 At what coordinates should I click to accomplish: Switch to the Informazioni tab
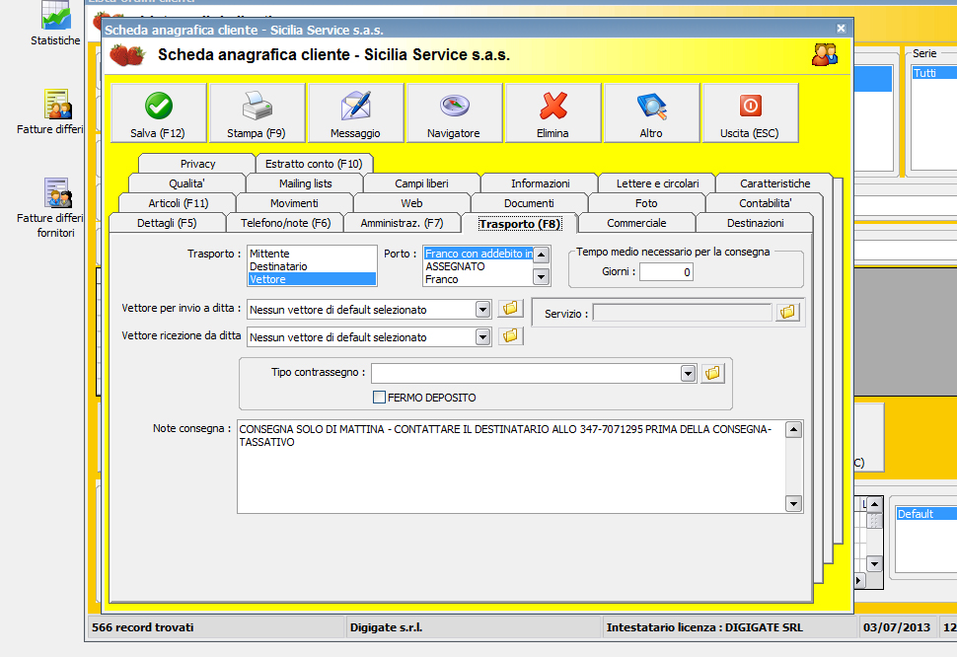coord(540,183)
